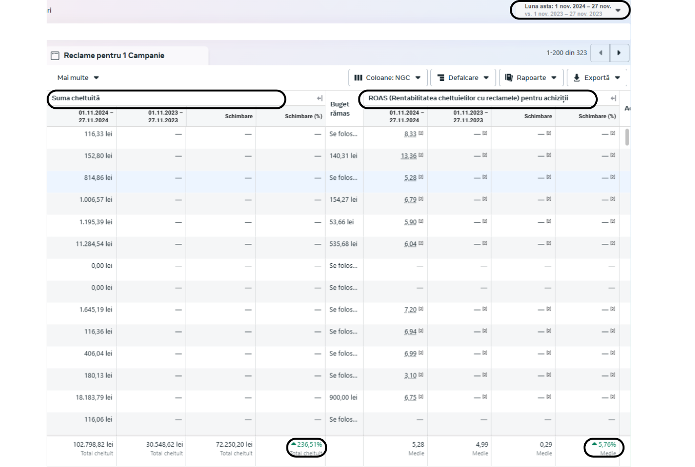The height and width of the screenshot is (467, 695).
Task: Click the amount spent 116,33 lei
Action: tap(98, 134)
